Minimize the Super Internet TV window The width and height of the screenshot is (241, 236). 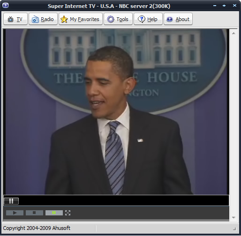(215, 6)
